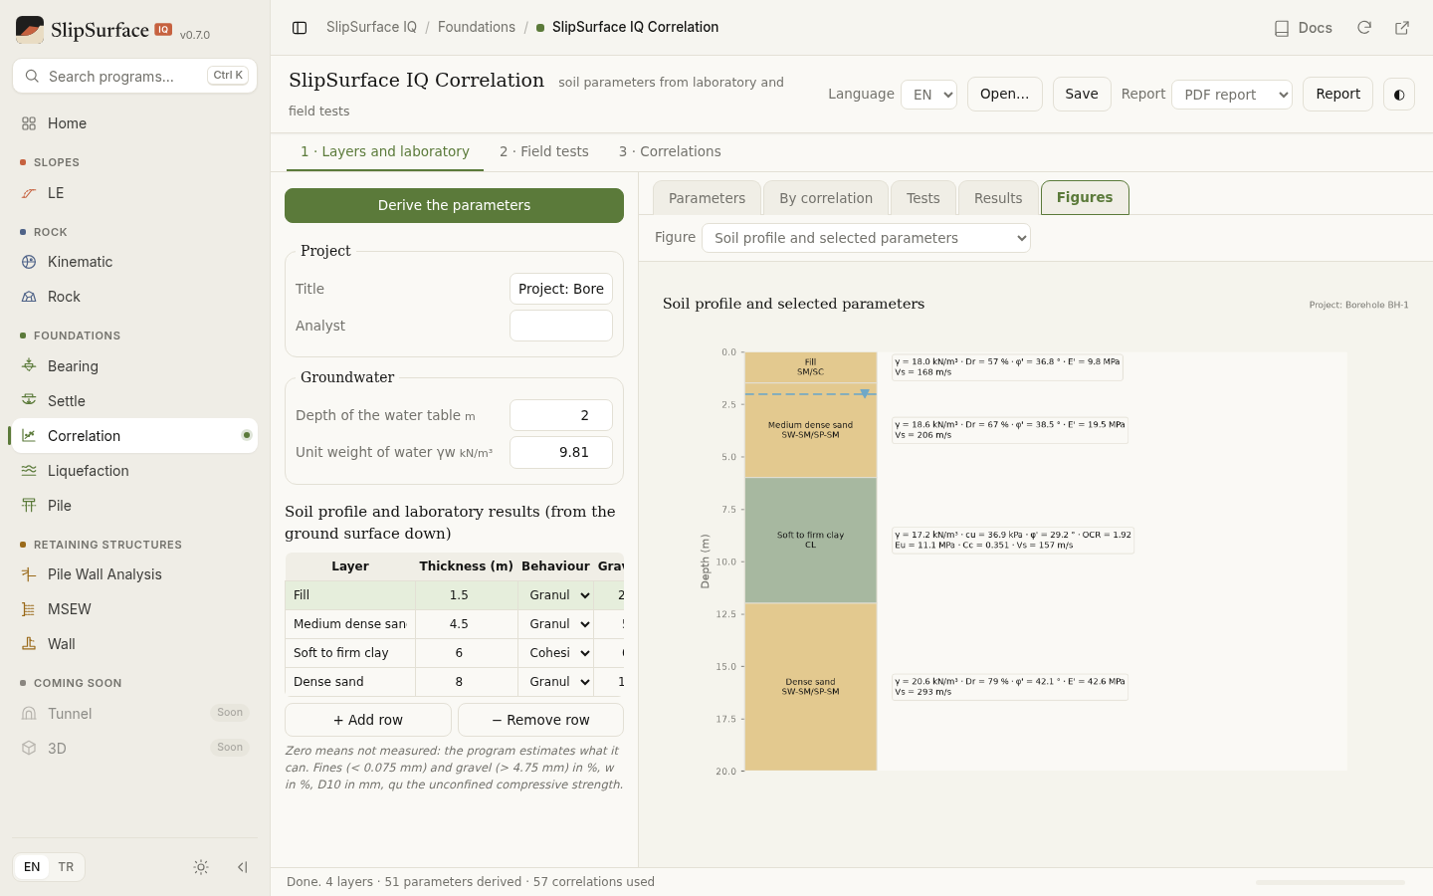Click the Medium dense sand thickness cell

pos(467,624)
